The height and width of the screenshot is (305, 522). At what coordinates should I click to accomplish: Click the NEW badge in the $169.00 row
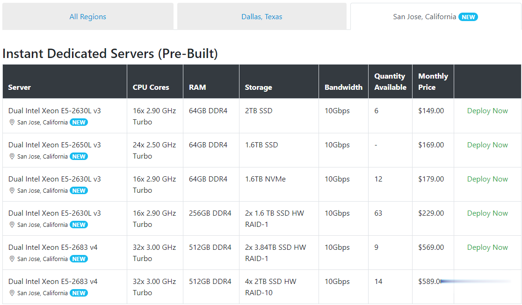point(79,157)
